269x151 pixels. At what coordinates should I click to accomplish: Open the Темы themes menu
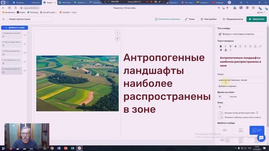coord(190,19)
